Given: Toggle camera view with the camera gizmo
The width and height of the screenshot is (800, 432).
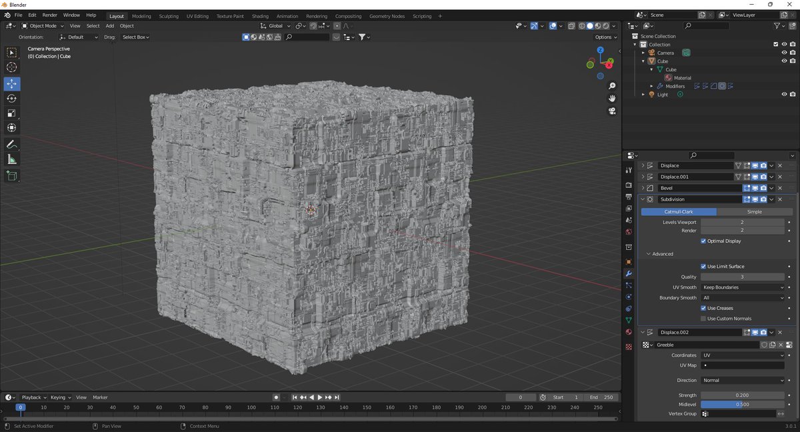Looking at the screenshot, I should [612, 111].
